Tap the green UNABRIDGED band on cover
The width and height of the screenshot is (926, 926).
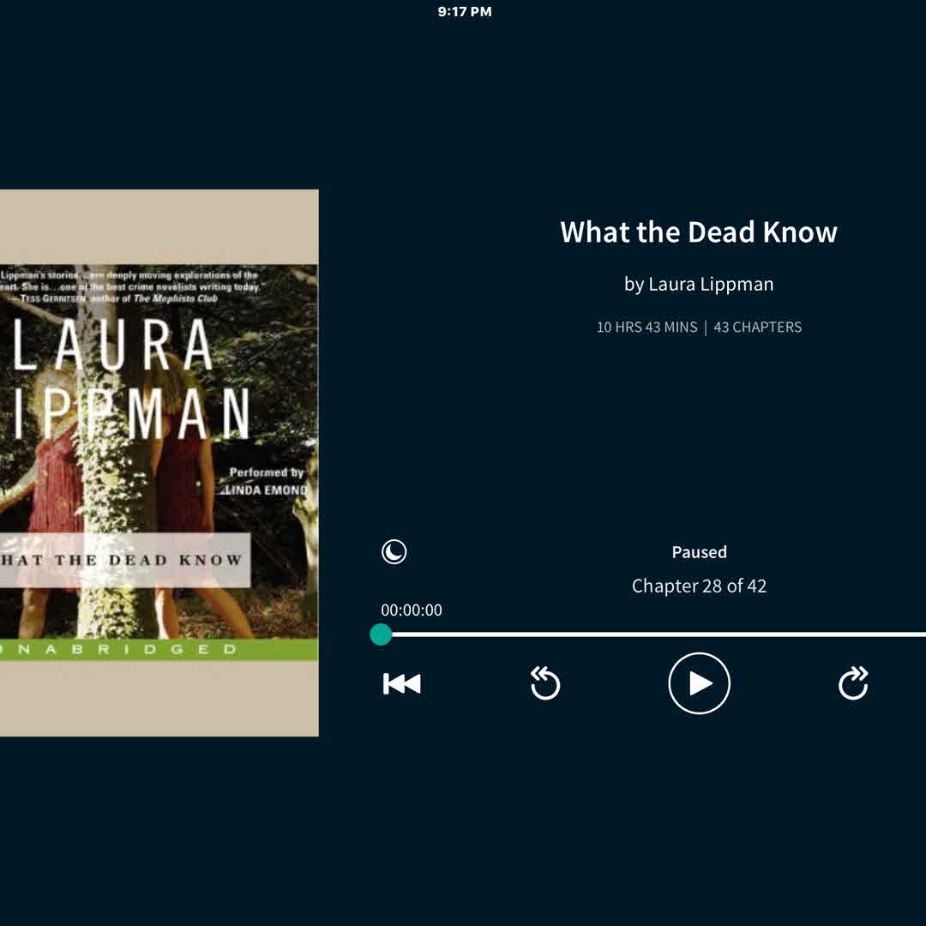(x=159, y=650)
